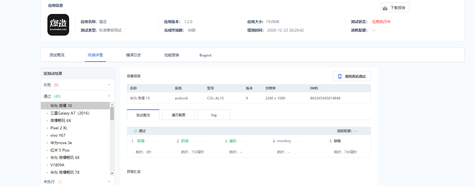Open the log sub-tab
Screen dimensions: 475x186
214,115
